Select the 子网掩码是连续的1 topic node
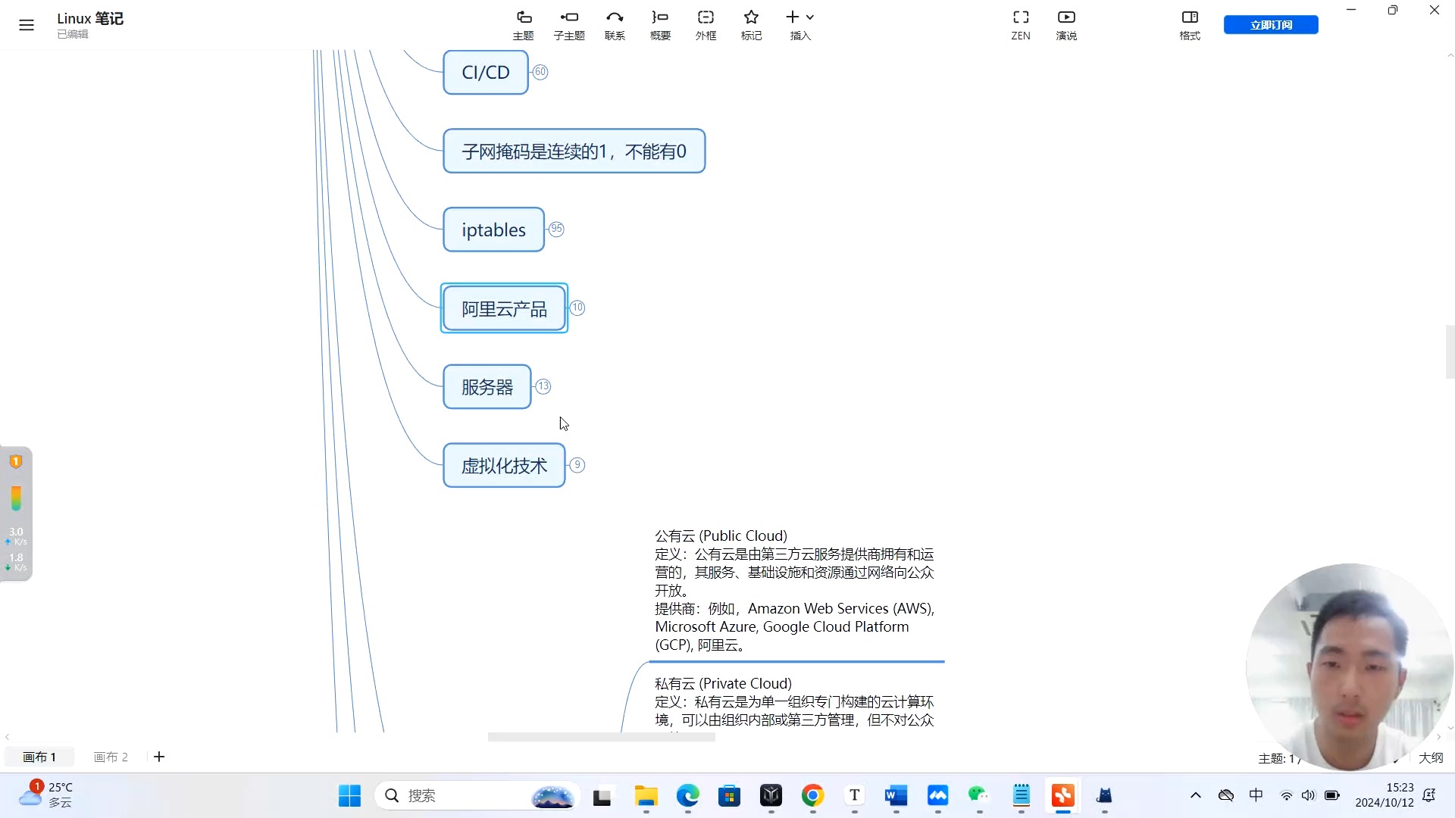The width and height of the screenshot is (1455, 818). tap(574, 151)
